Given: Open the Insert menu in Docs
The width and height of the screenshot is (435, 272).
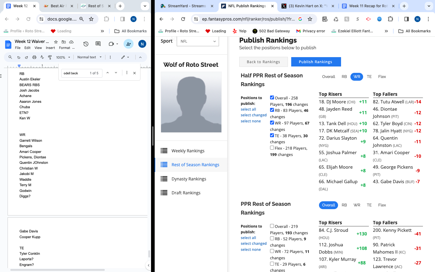Looking at the screenshot, I should pyautogui.click(x=50, y=48).
